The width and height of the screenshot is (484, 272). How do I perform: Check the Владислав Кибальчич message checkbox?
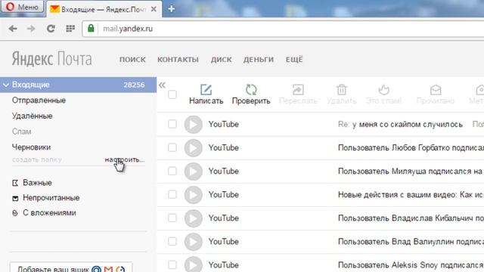click(x=172, y=218)
